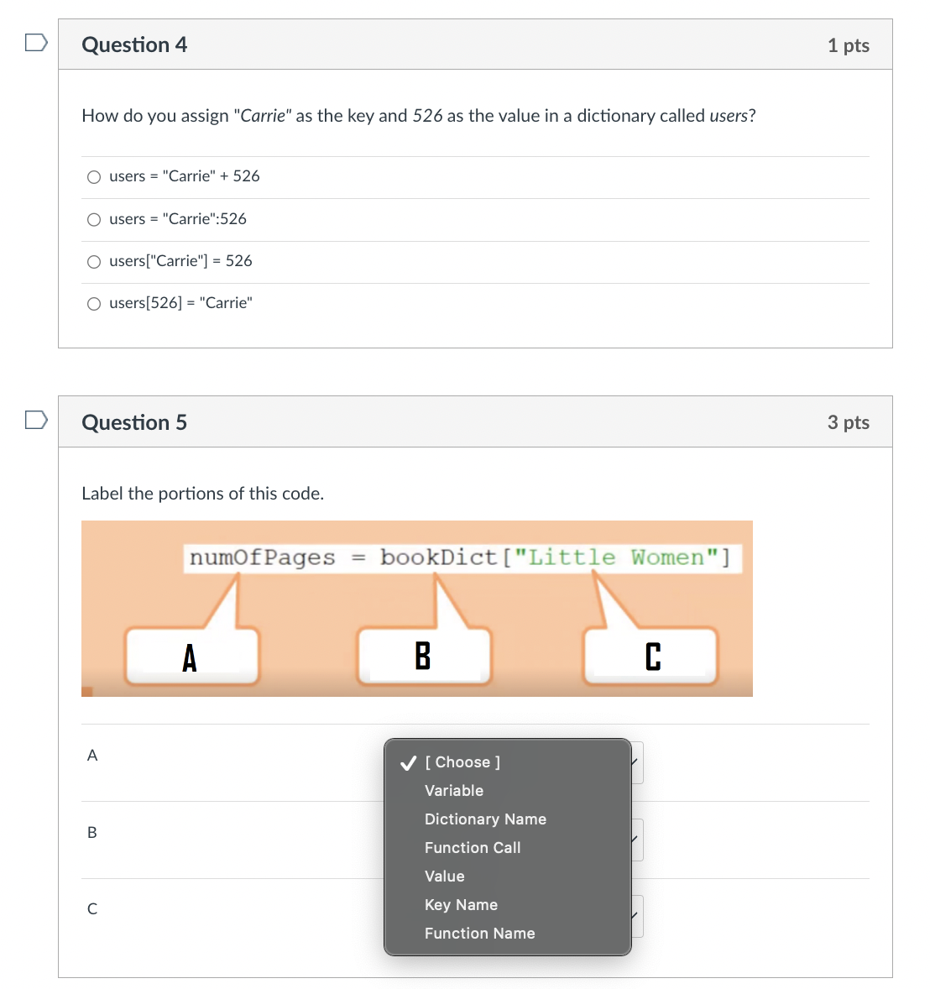Viewport: 930px width, 989px height.
Task: Select the answer users[526] = "Carrie"
Action: 94,303
